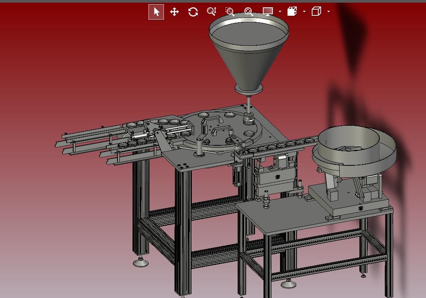Select the Zoom to area tool
The image size is (426, 298).
(x=230, y=12)
